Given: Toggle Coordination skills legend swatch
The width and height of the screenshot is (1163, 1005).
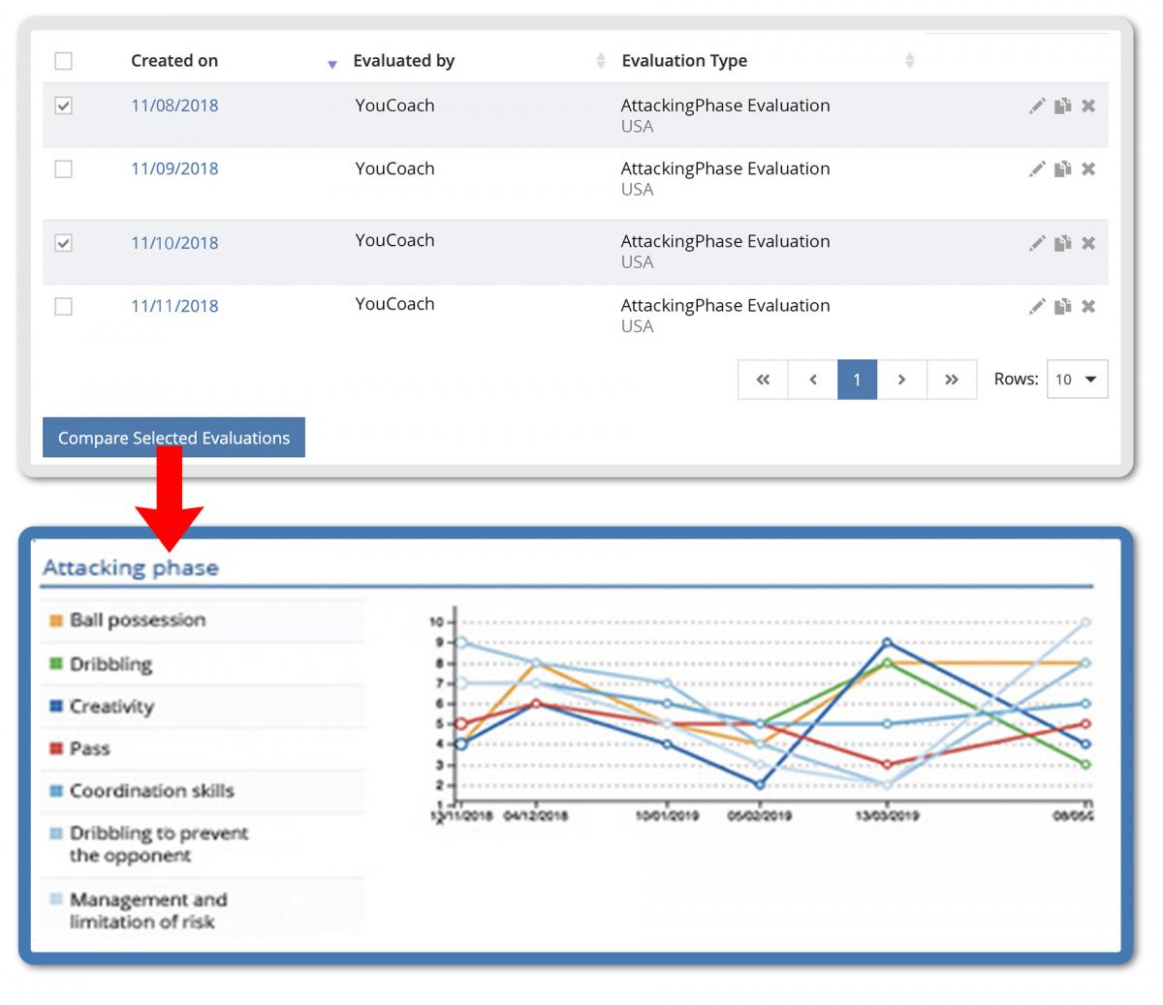Looking at the screenshot, I should [56, 791].
